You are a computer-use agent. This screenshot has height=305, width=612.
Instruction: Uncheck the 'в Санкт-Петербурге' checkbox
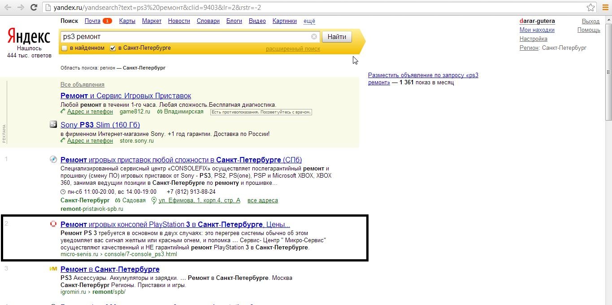[x=113, y=48]
